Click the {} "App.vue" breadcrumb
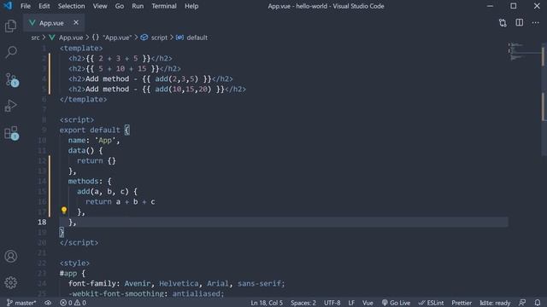 [112, 38]
